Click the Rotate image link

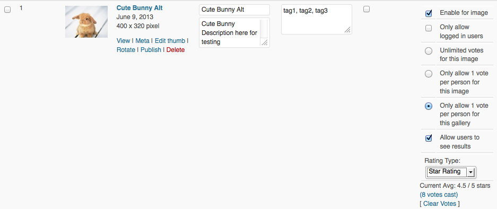point(126,50)
